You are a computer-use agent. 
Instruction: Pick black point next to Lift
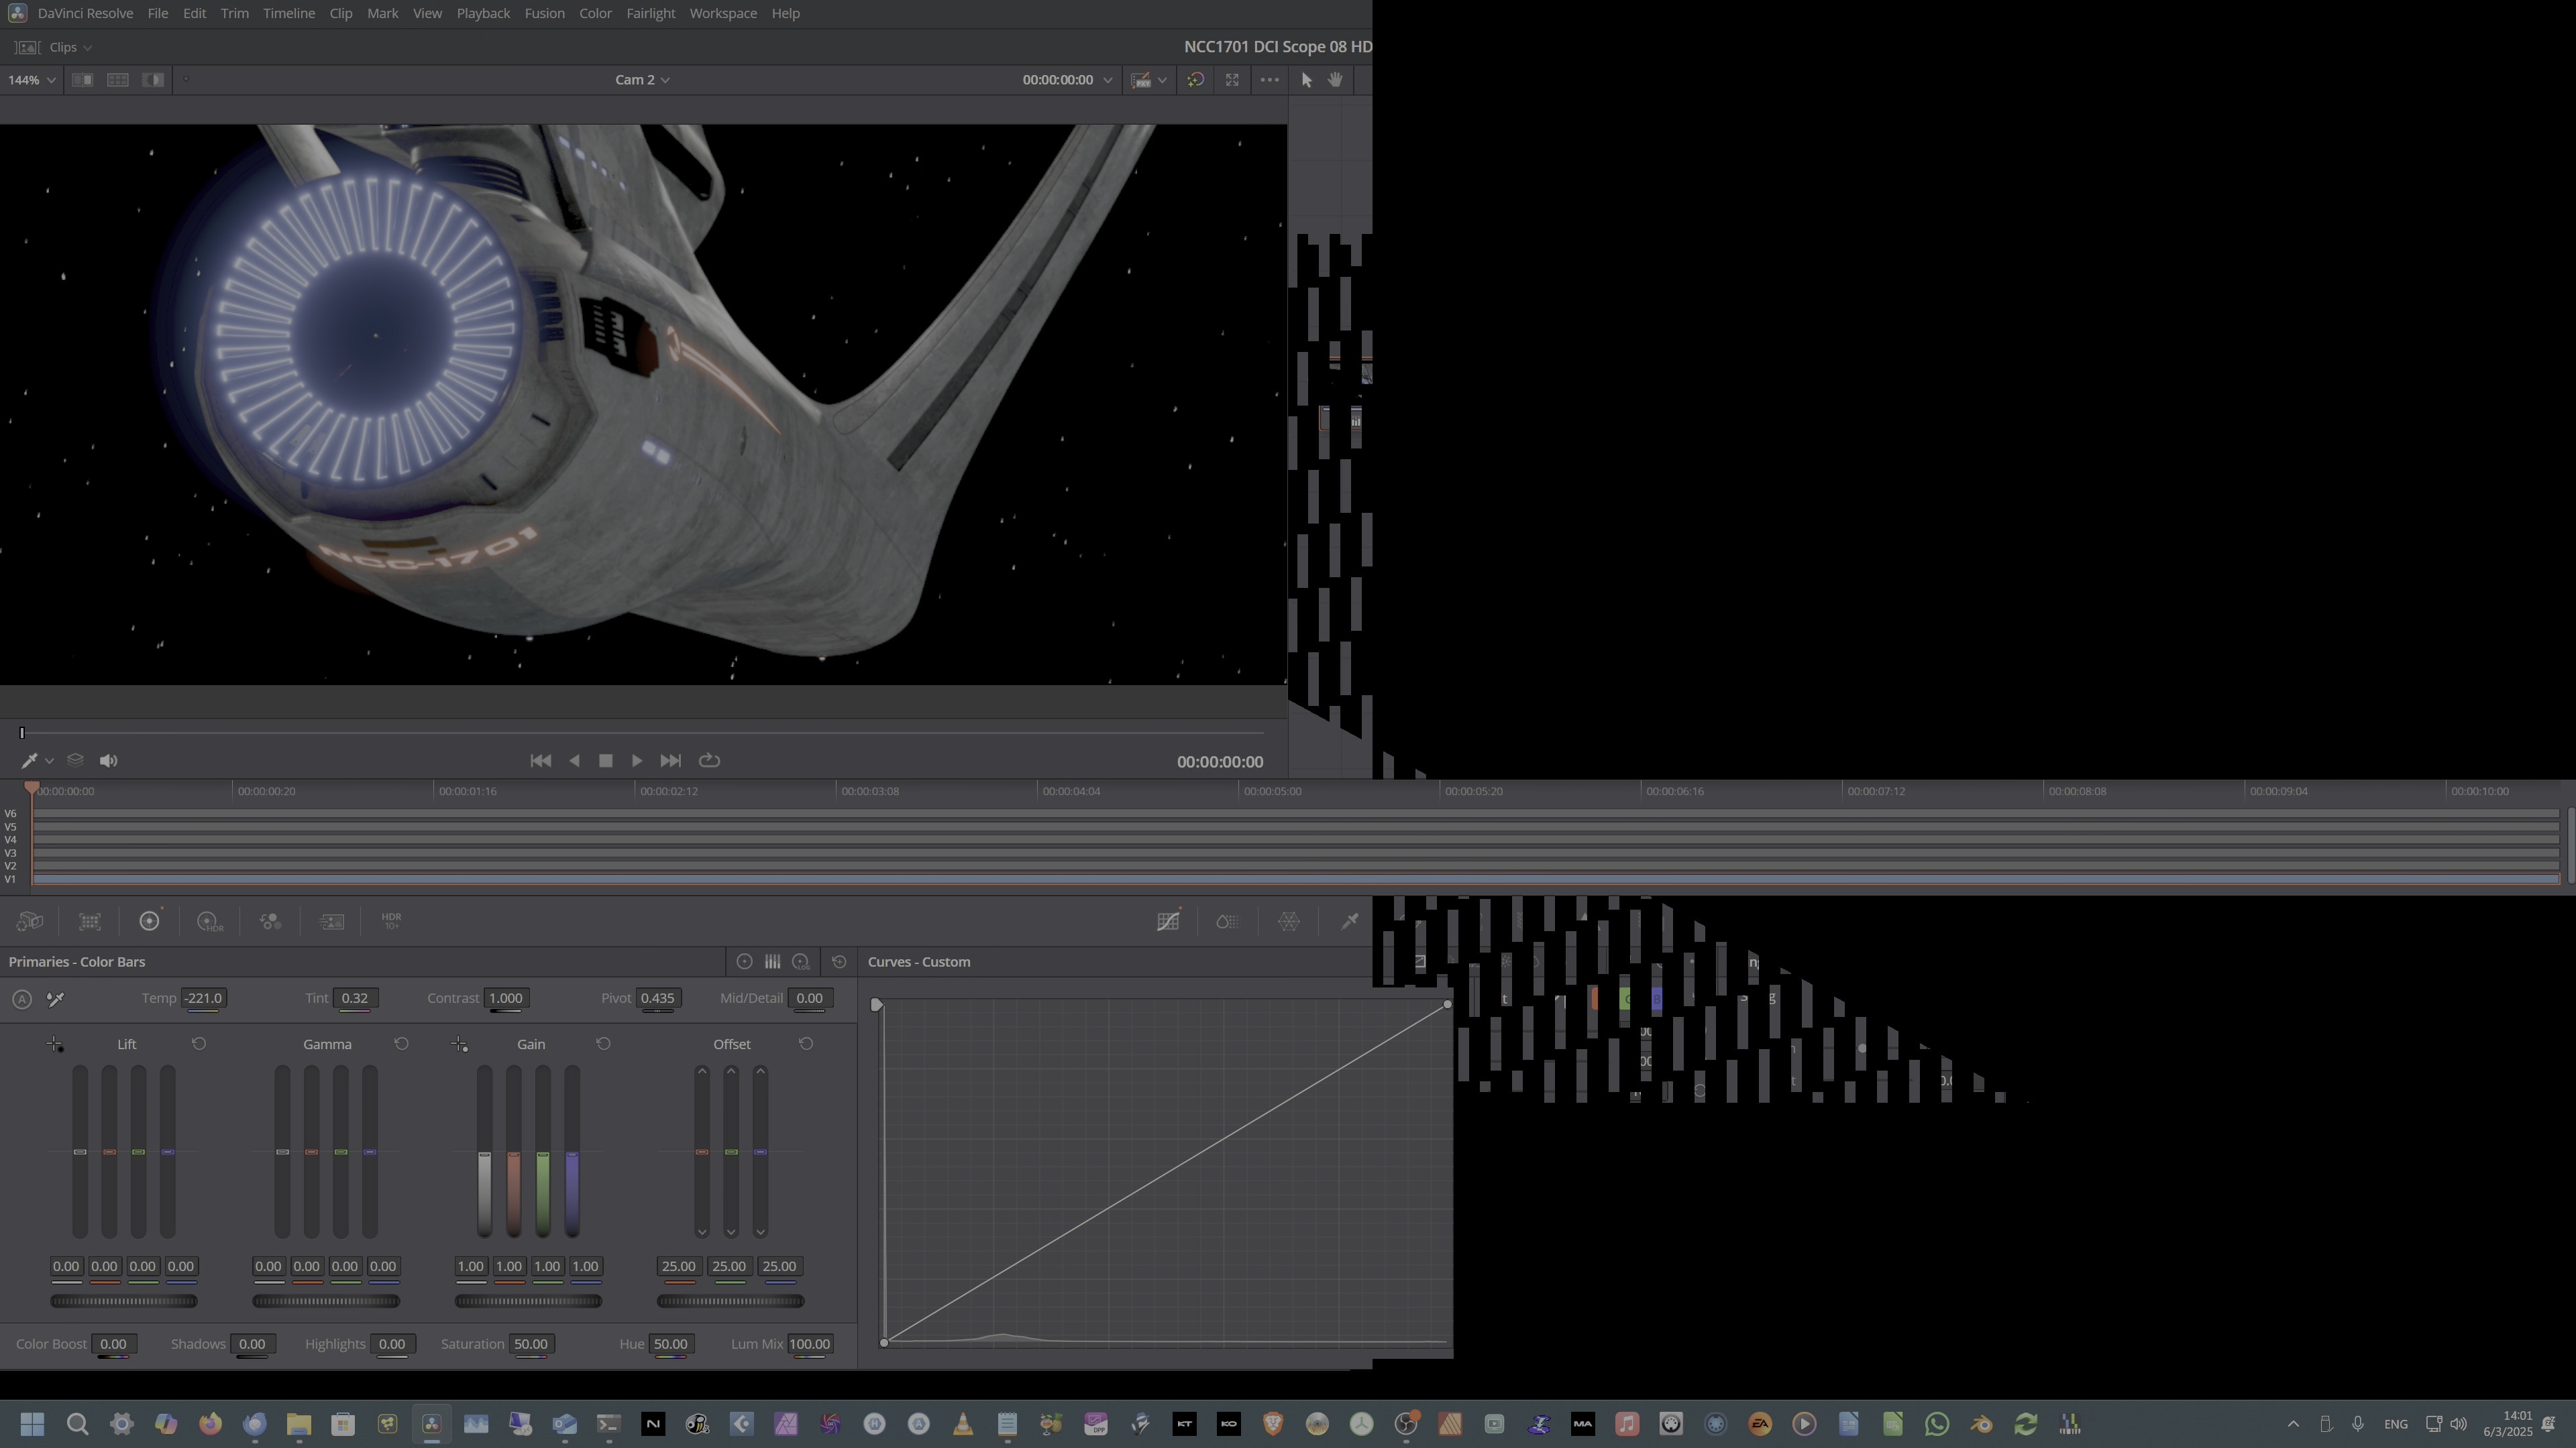pos(55,1044)
